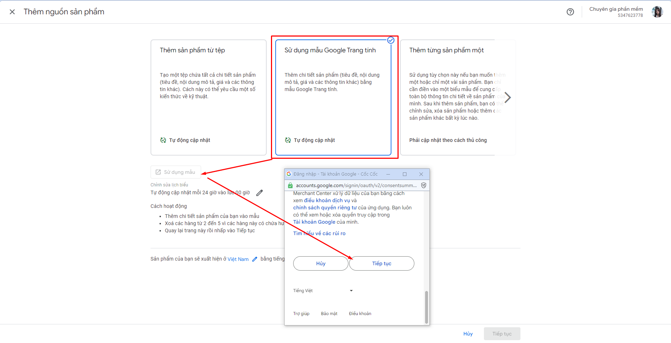Open the Tiếng Việt language dropdown
This screenshot has height=343, width=671.
[x=323, y=291]
